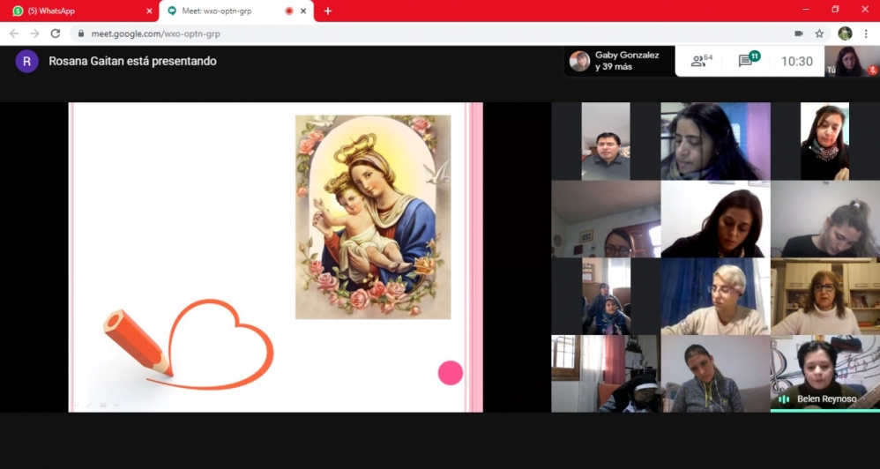Viewport: 880px width, 469px height.
Task: Click the R presenter avatar
Action: click(x=27, y=61)
